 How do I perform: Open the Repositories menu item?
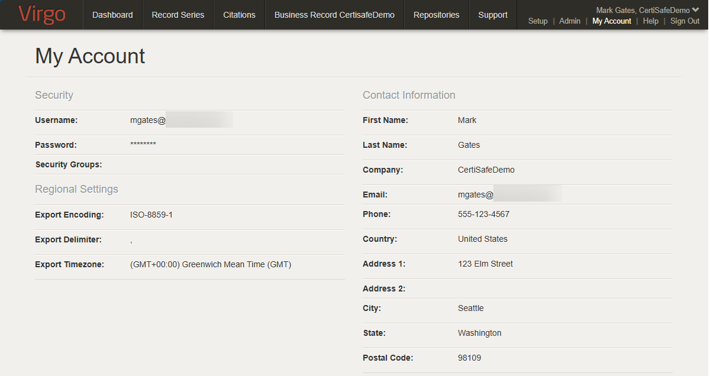(436, 15)
